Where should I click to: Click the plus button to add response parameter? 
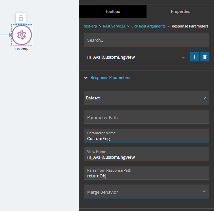pyautogui.click(x=194, y=57)
